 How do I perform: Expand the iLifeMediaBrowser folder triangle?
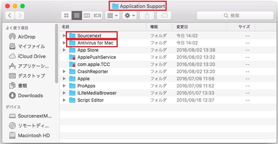[64, 93]
